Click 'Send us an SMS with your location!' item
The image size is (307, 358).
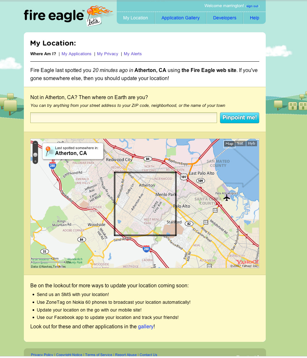pos(73,294)
